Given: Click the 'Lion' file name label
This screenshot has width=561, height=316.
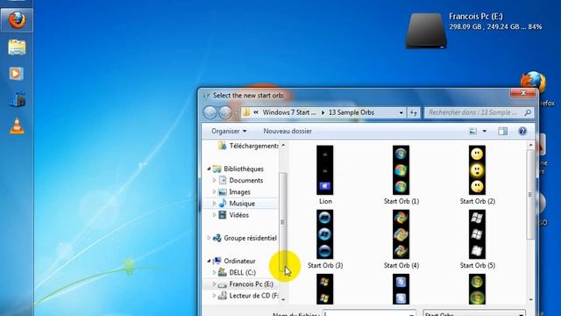Looking at the screenshot, I should (325, 201).
